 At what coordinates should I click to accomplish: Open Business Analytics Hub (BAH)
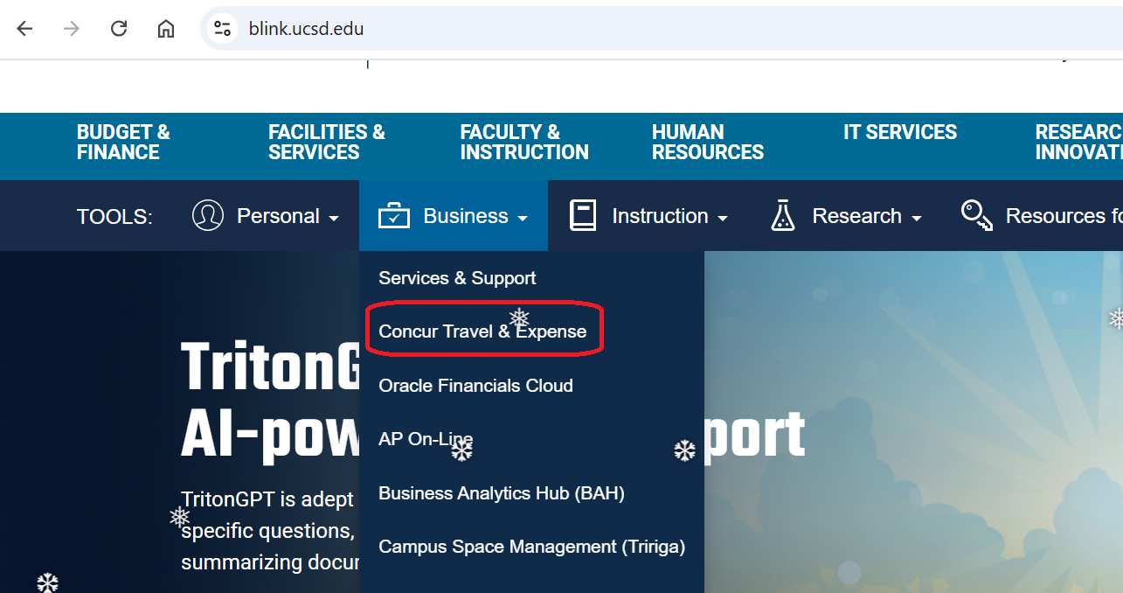coord(502,493)
